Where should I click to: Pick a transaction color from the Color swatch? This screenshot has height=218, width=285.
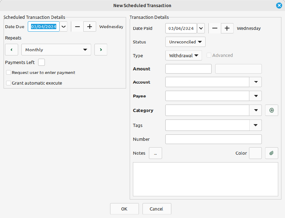255,153
